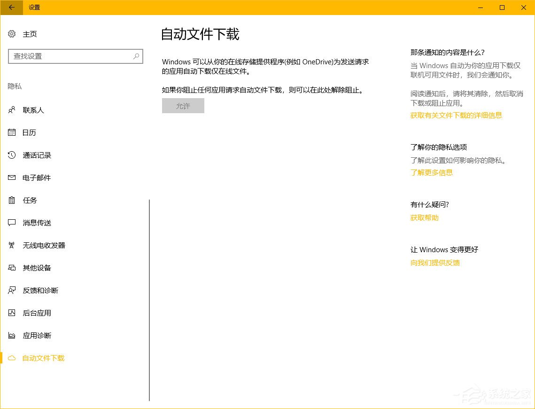
Task: Select the 日历 calendar icon in sidebar
Action: pyautogui.click(x=12, y=132)
